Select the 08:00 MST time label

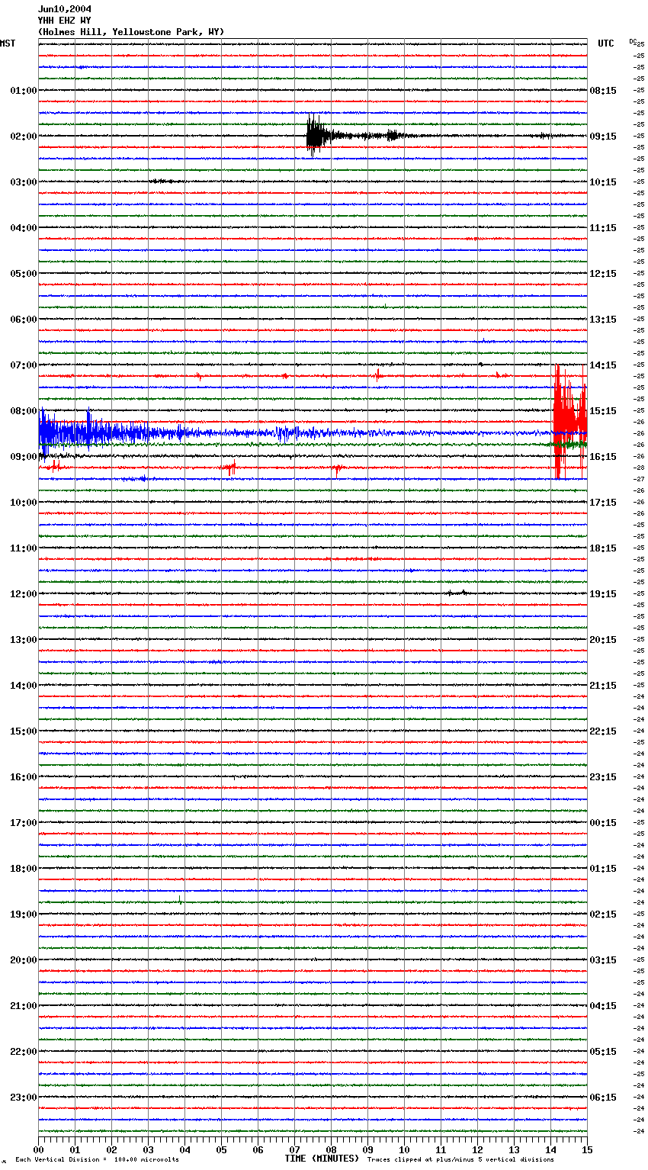(24, 411)
